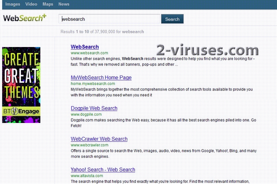
Task: Open the WebSearch result link
Action: click(x=85, y=47)
